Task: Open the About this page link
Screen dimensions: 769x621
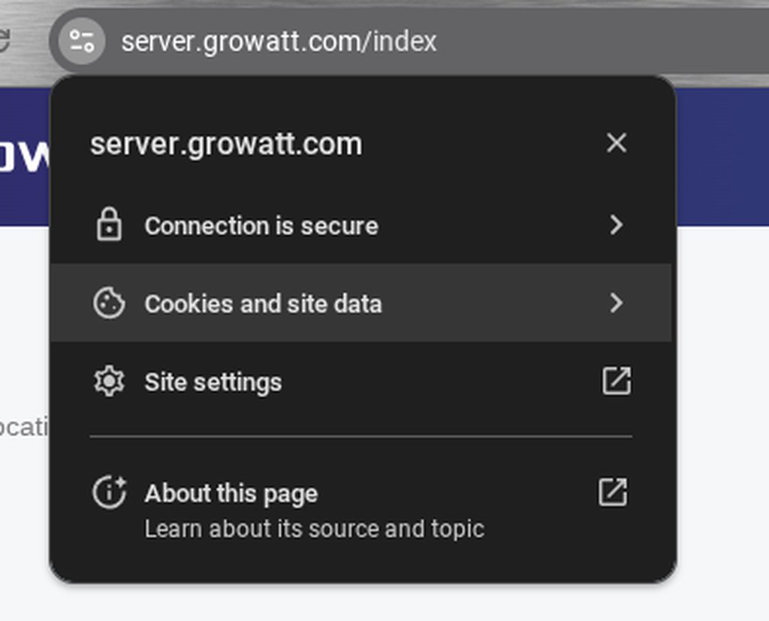Action: 231,493
